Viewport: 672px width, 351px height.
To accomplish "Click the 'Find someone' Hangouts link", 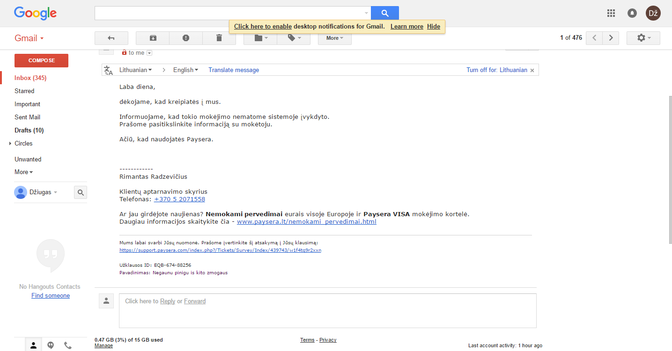I will tap(51, 296).
